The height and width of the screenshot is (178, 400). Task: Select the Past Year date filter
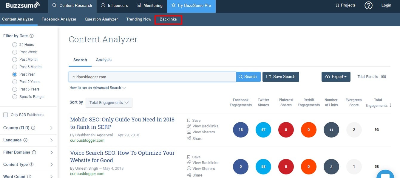(15, 74)
